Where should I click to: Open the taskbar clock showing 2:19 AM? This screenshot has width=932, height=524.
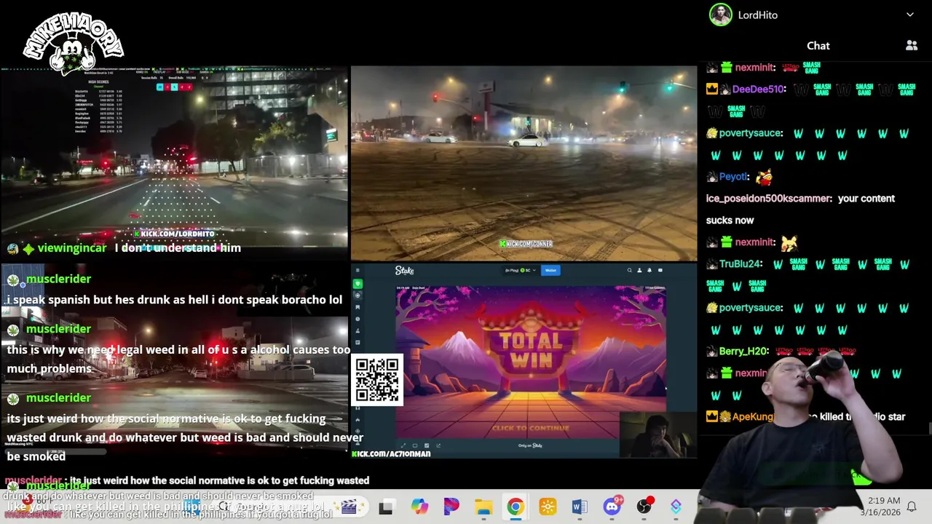point(882,507)
